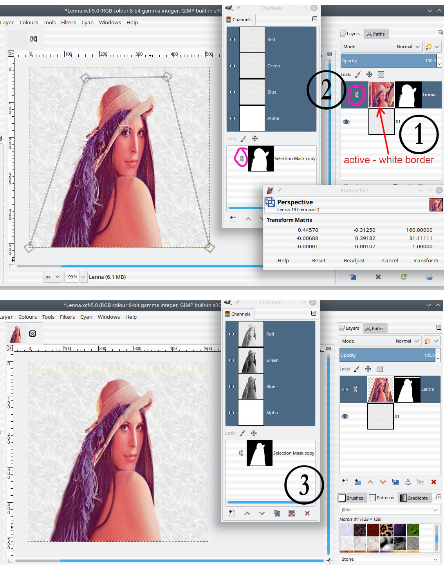Click channel to selection icon in lower Channels dialog
444x565 pixels.
[x=292, y=513]
